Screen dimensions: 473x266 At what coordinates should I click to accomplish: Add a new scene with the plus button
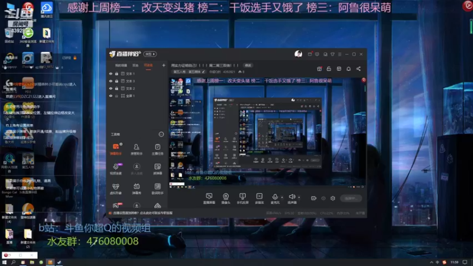164,66
